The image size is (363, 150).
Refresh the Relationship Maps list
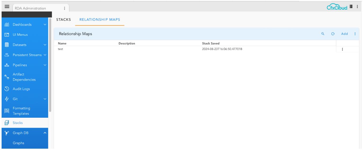click(333, 34)
